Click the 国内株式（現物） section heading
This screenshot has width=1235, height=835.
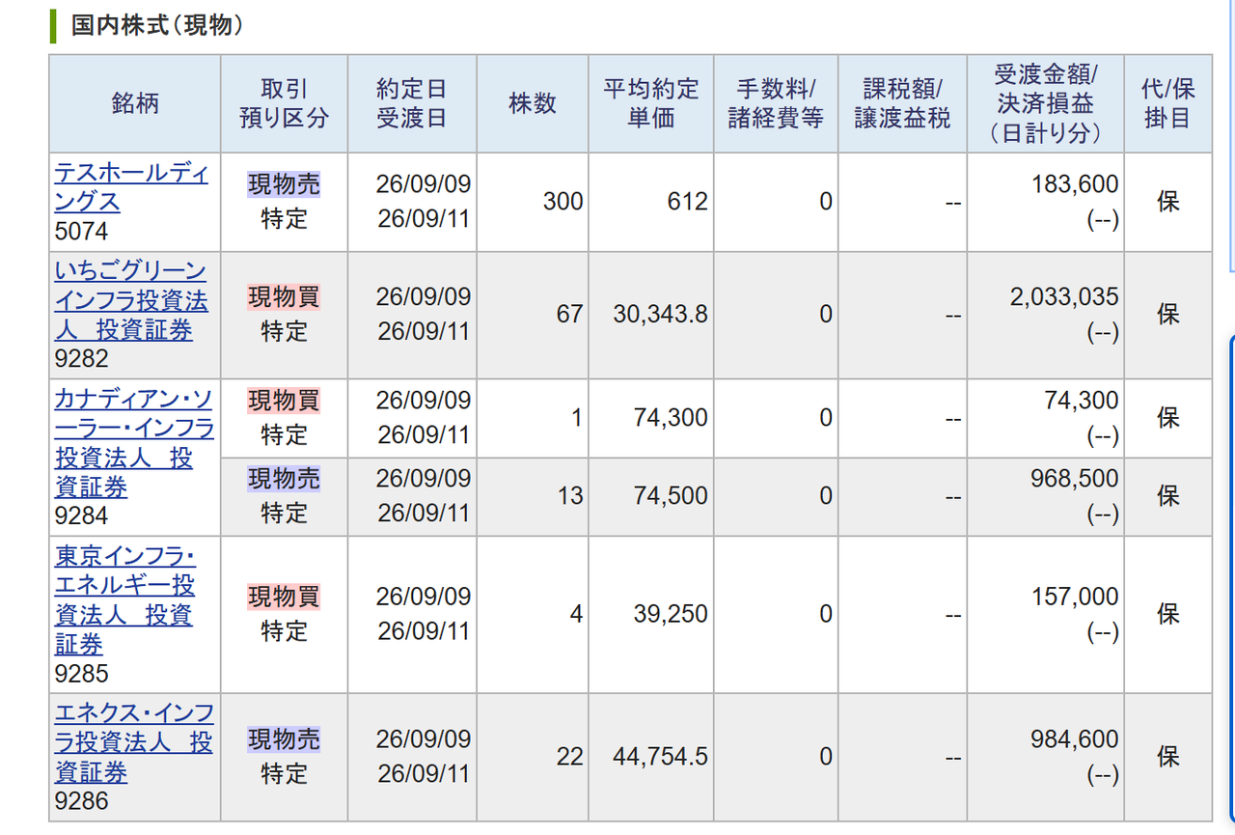click(x=156, y=25)
